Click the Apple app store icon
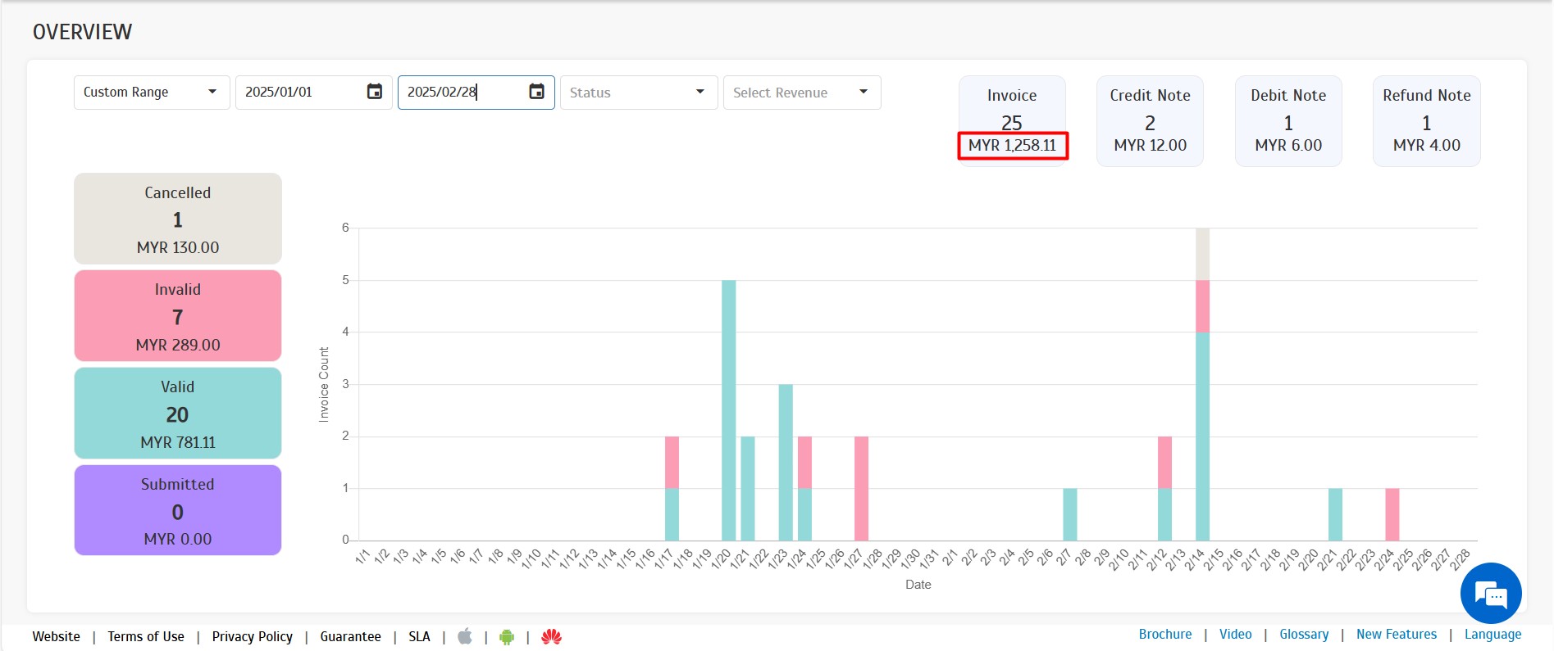1554x651 pixels. (465, 636)
